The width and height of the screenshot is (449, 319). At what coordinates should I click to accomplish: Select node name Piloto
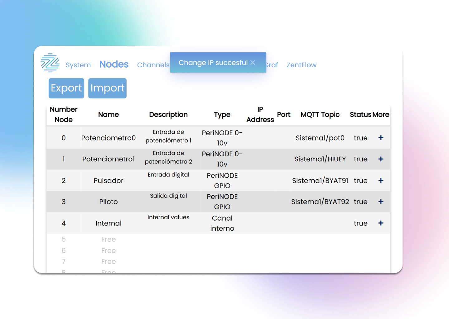click(x=109, y=202)
